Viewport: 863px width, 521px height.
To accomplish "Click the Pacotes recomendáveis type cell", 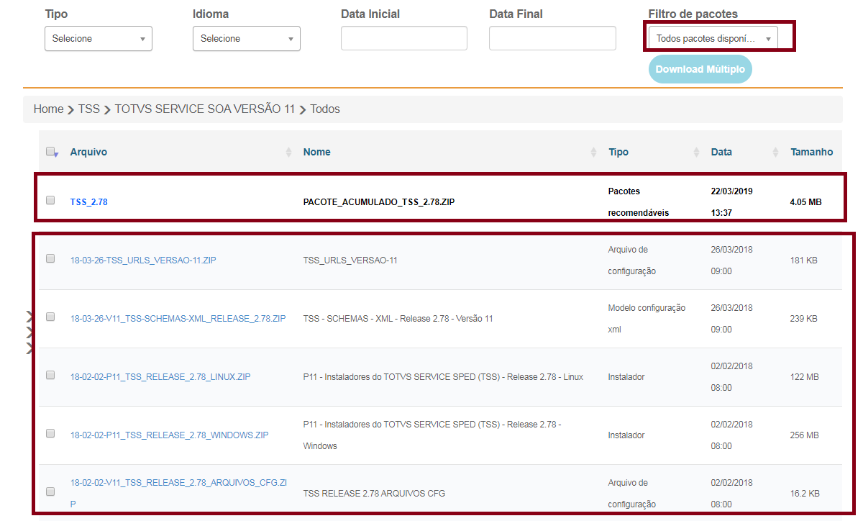I will coord(639,202).
